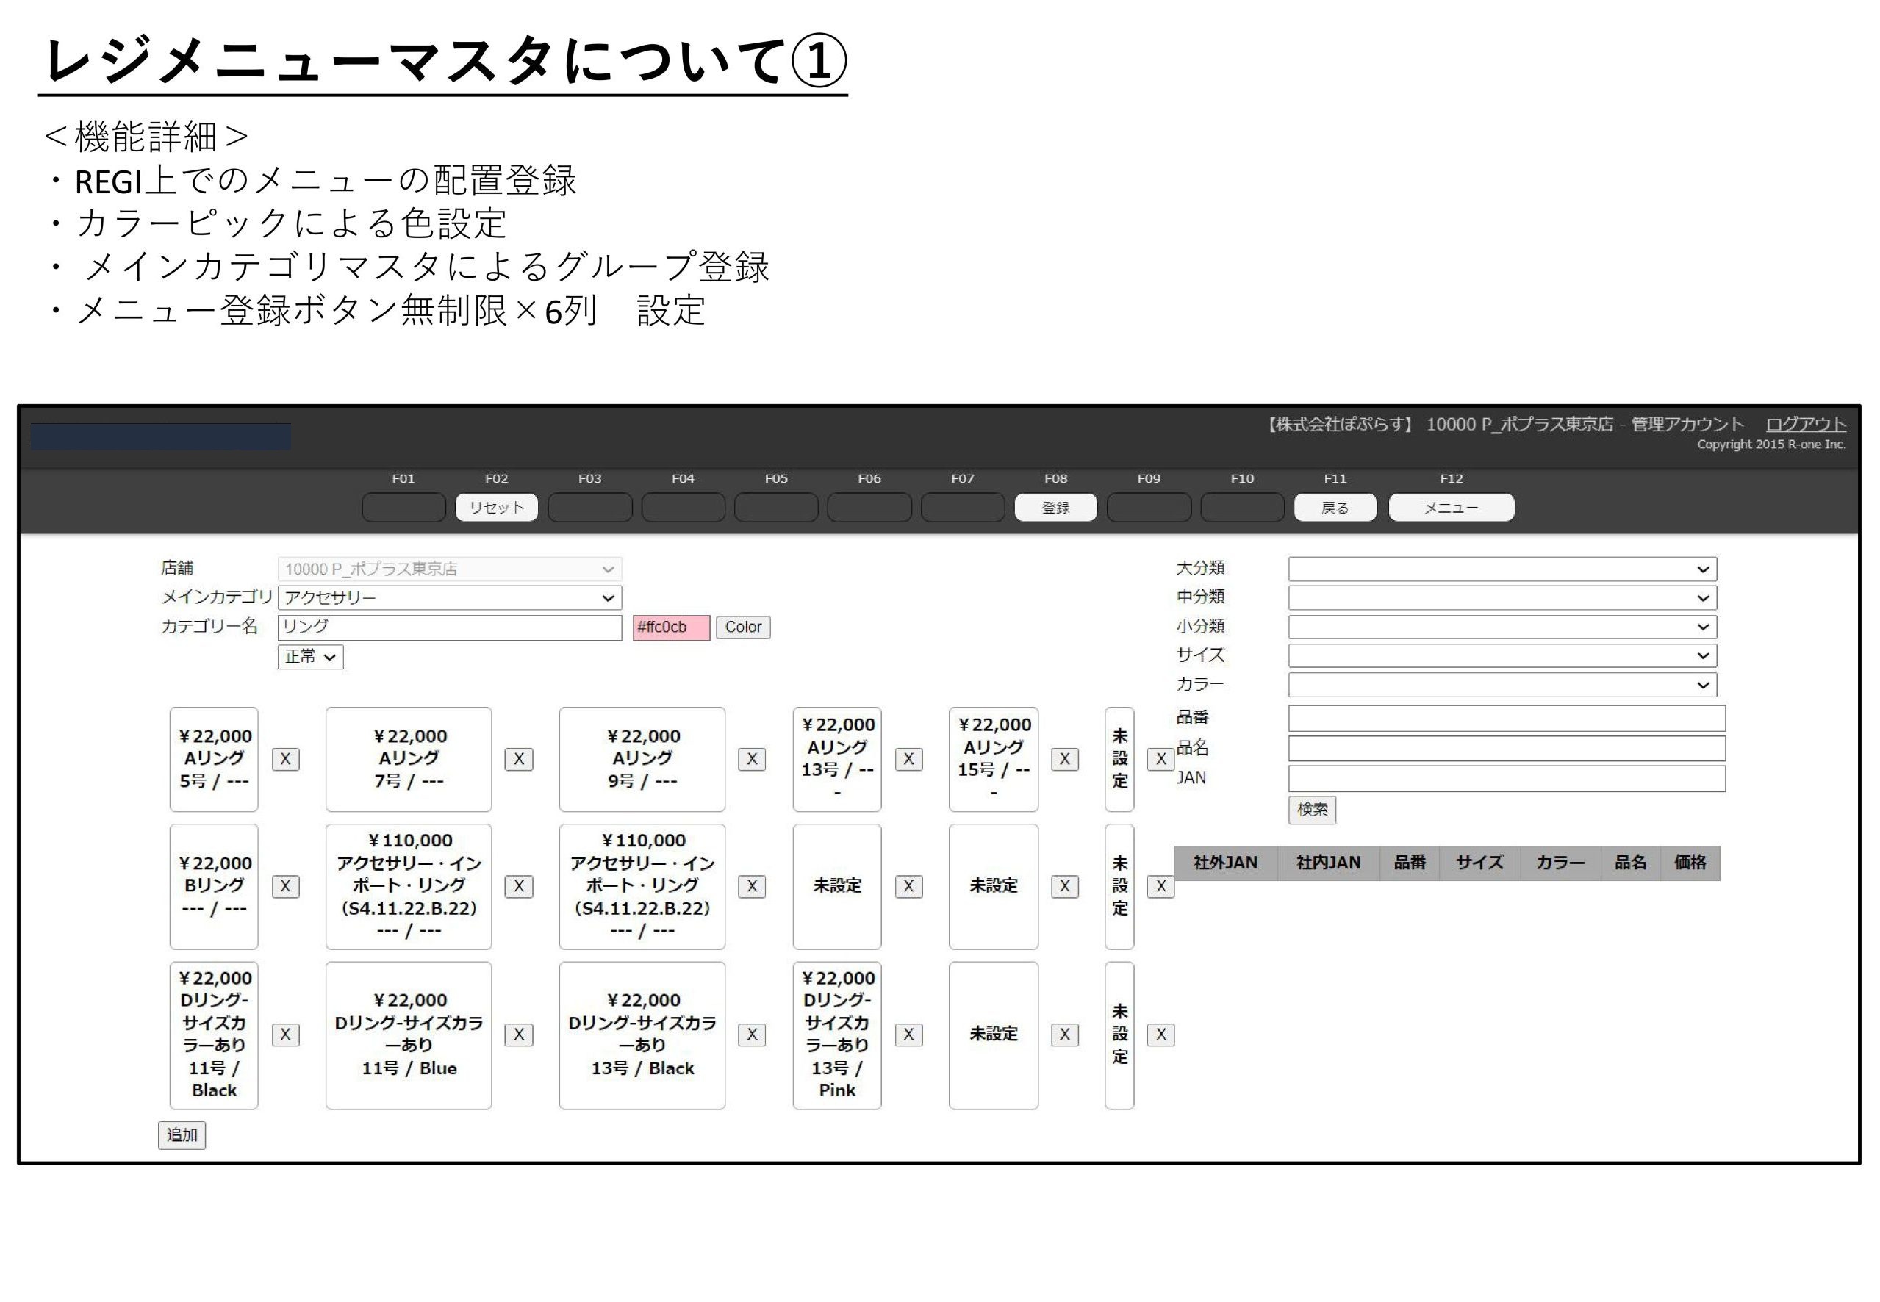1880x1302 pixels.
Task: Click X beside Dリング 11号 / Blue item
Action: tap(518, 1035)
